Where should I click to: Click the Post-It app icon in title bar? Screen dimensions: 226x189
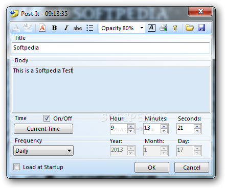[x=14, y=14]
